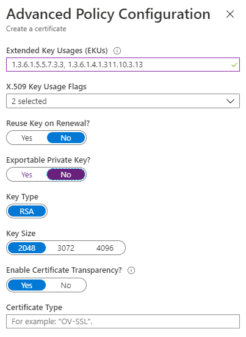Choose 2048 key size
Viewport: 246px width, 337px height.
tap(27, 248)
